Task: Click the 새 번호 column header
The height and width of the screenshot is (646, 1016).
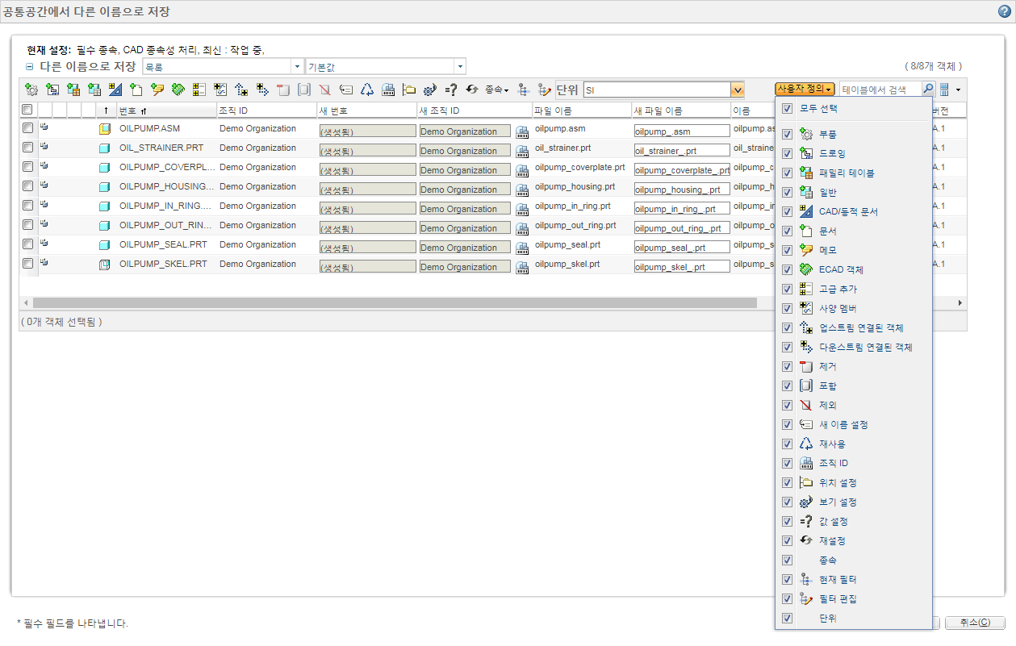Action: [366, 110]
